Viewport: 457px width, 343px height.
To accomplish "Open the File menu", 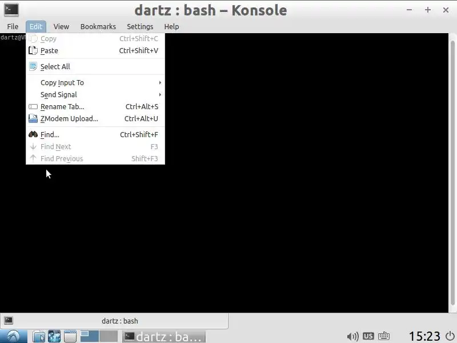I will (13, 26).
